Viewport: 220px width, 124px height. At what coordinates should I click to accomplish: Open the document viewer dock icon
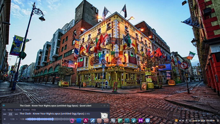(x=99, y=120)
